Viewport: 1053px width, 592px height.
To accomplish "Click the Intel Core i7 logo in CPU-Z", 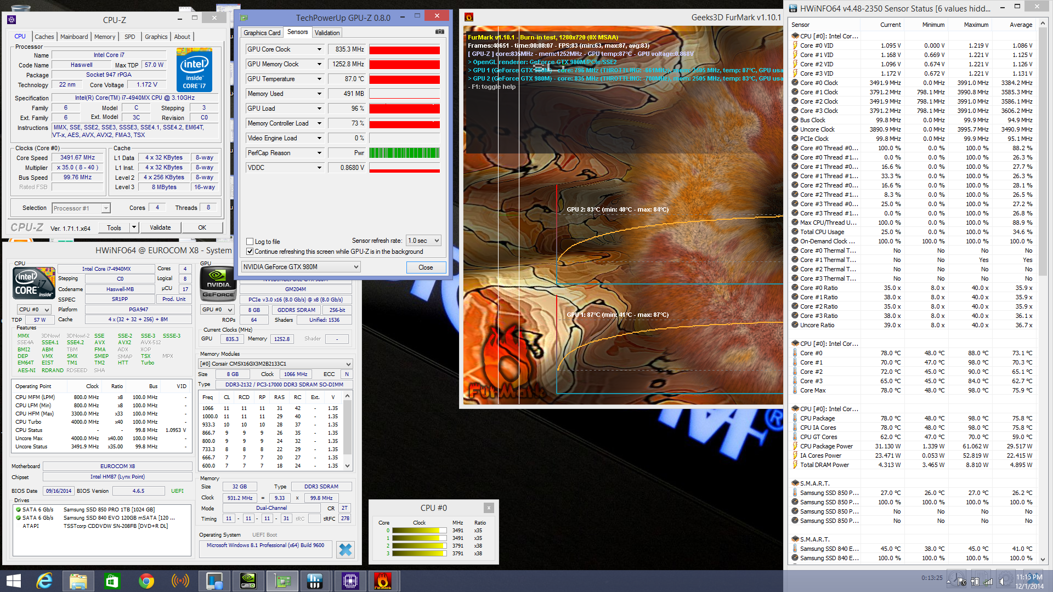I will point(194,70).
